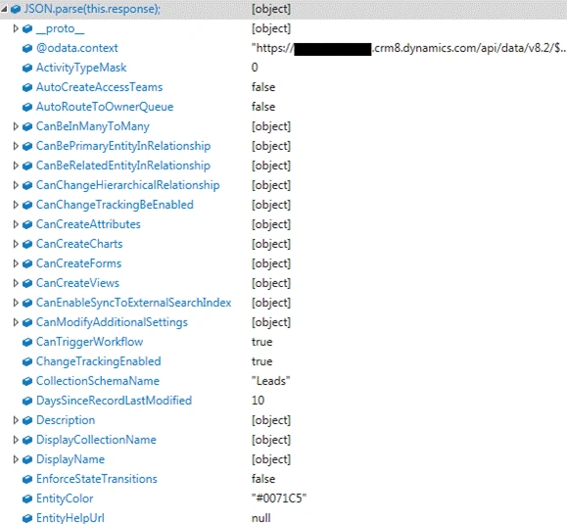Select the ChangeTrackingEnabled property name
The height and width of the screenshot is (524, 567).
click(x=99, y=361)
